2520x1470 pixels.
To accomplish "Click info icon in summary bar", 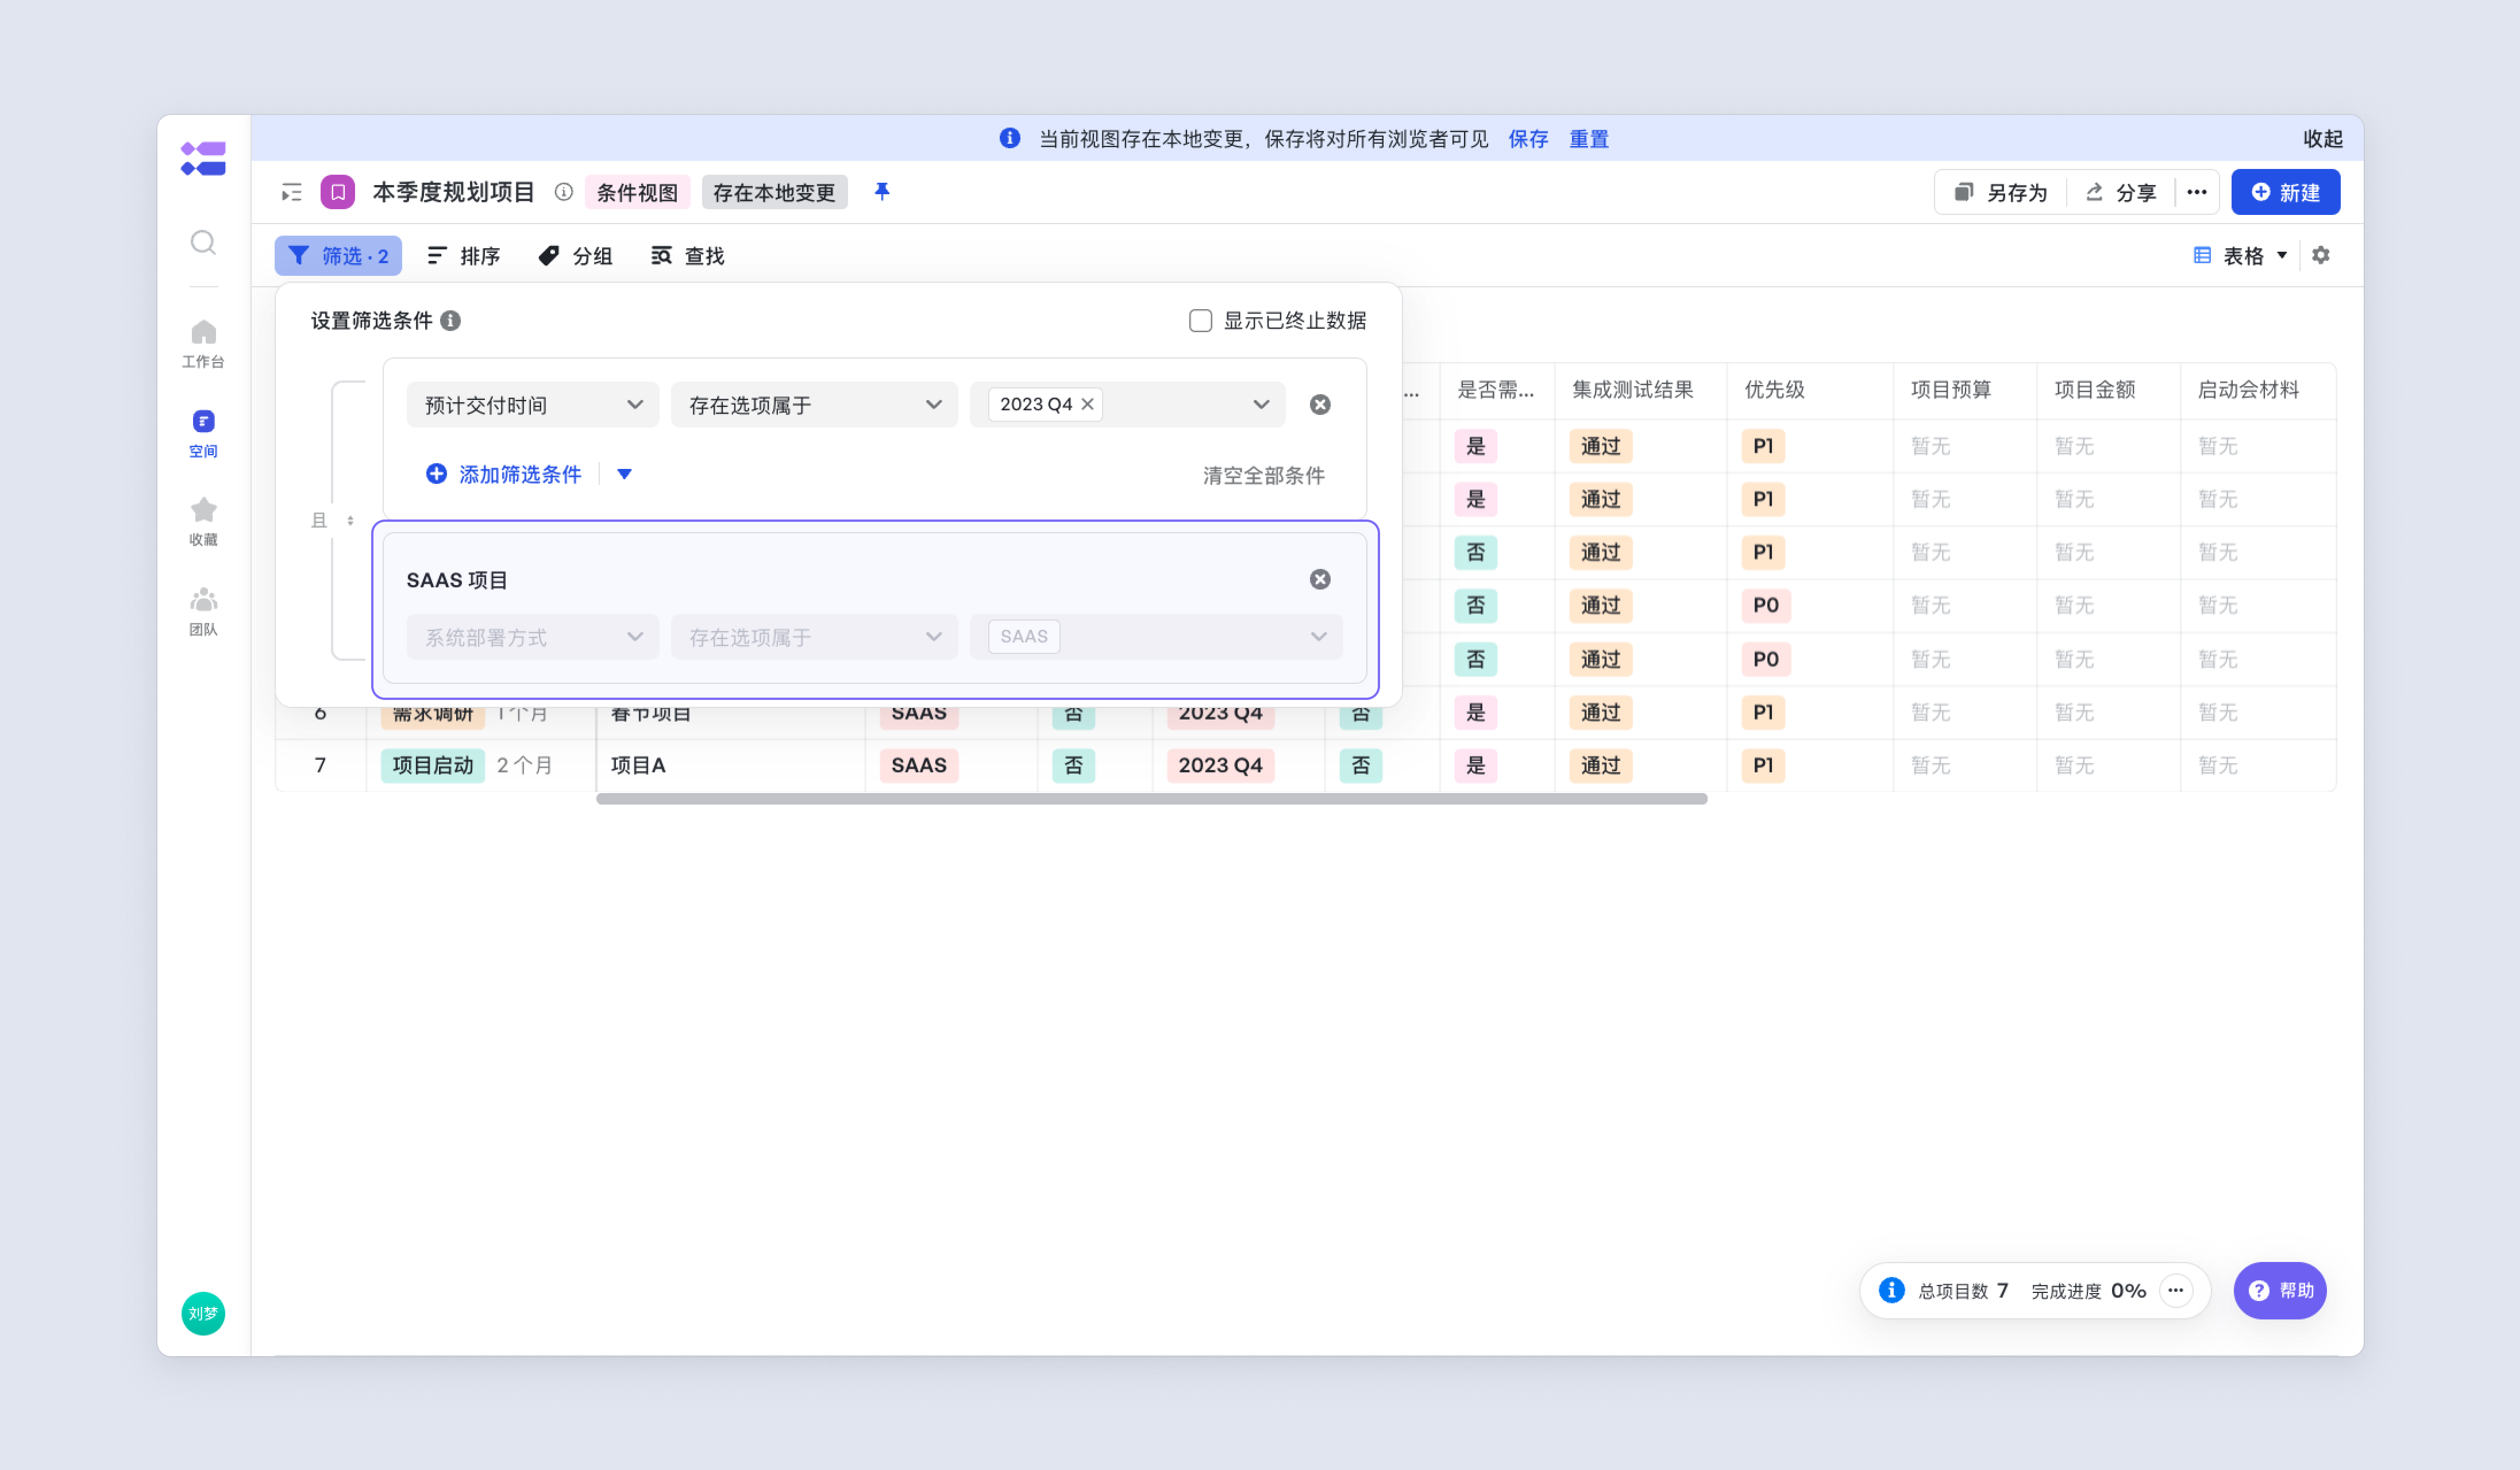I will 1892,1290.
